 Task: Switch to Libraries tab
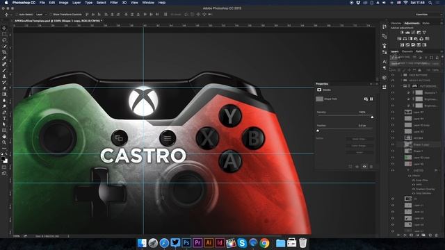click(396, 23)
